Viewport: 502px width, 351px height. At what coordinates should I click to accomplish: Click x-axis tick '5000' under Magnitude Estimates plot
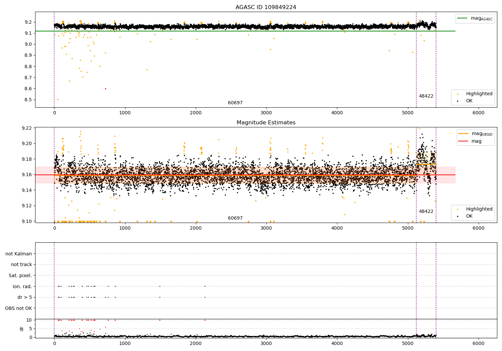click(x=408, y=228)
